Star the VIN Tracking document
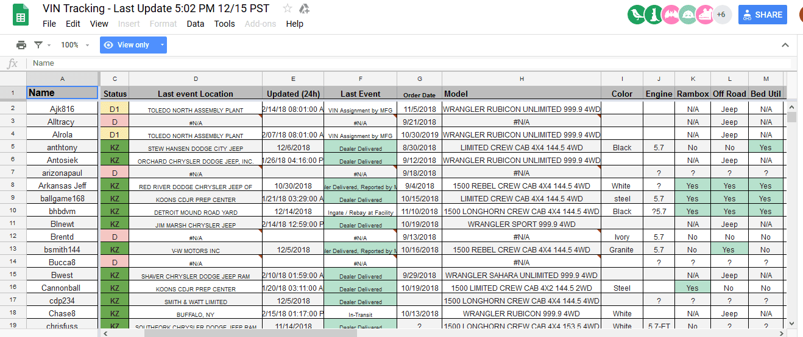This screenshot has height=337, width=803. 287,9
